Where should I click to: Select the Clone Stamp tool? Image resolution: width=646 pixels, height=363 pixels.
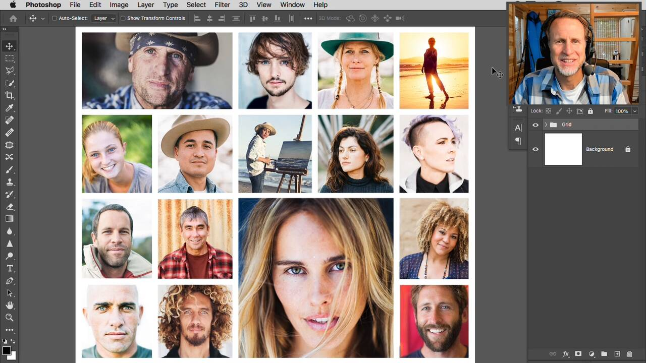pyautogui.click(x=10, y=182)
